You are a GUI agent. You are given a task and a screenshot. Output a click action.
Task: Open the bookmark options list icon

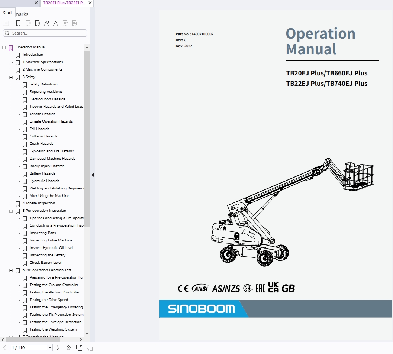6,23
